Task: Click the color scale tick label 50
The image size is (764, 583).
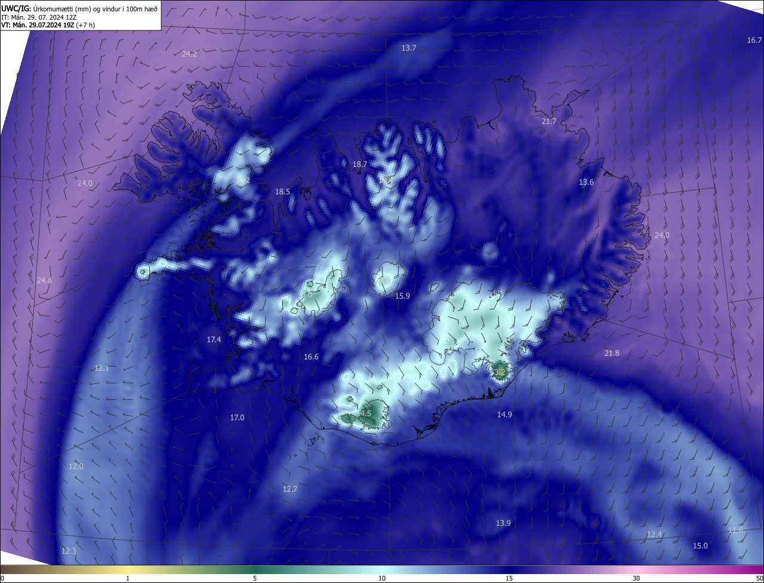Action: click(759, 578)
